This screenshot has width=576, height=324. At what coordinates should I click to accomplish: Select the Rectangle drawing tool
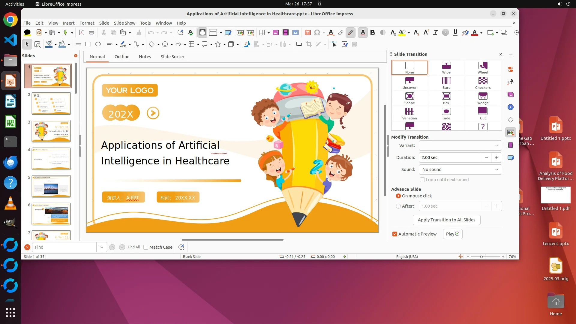88,44
